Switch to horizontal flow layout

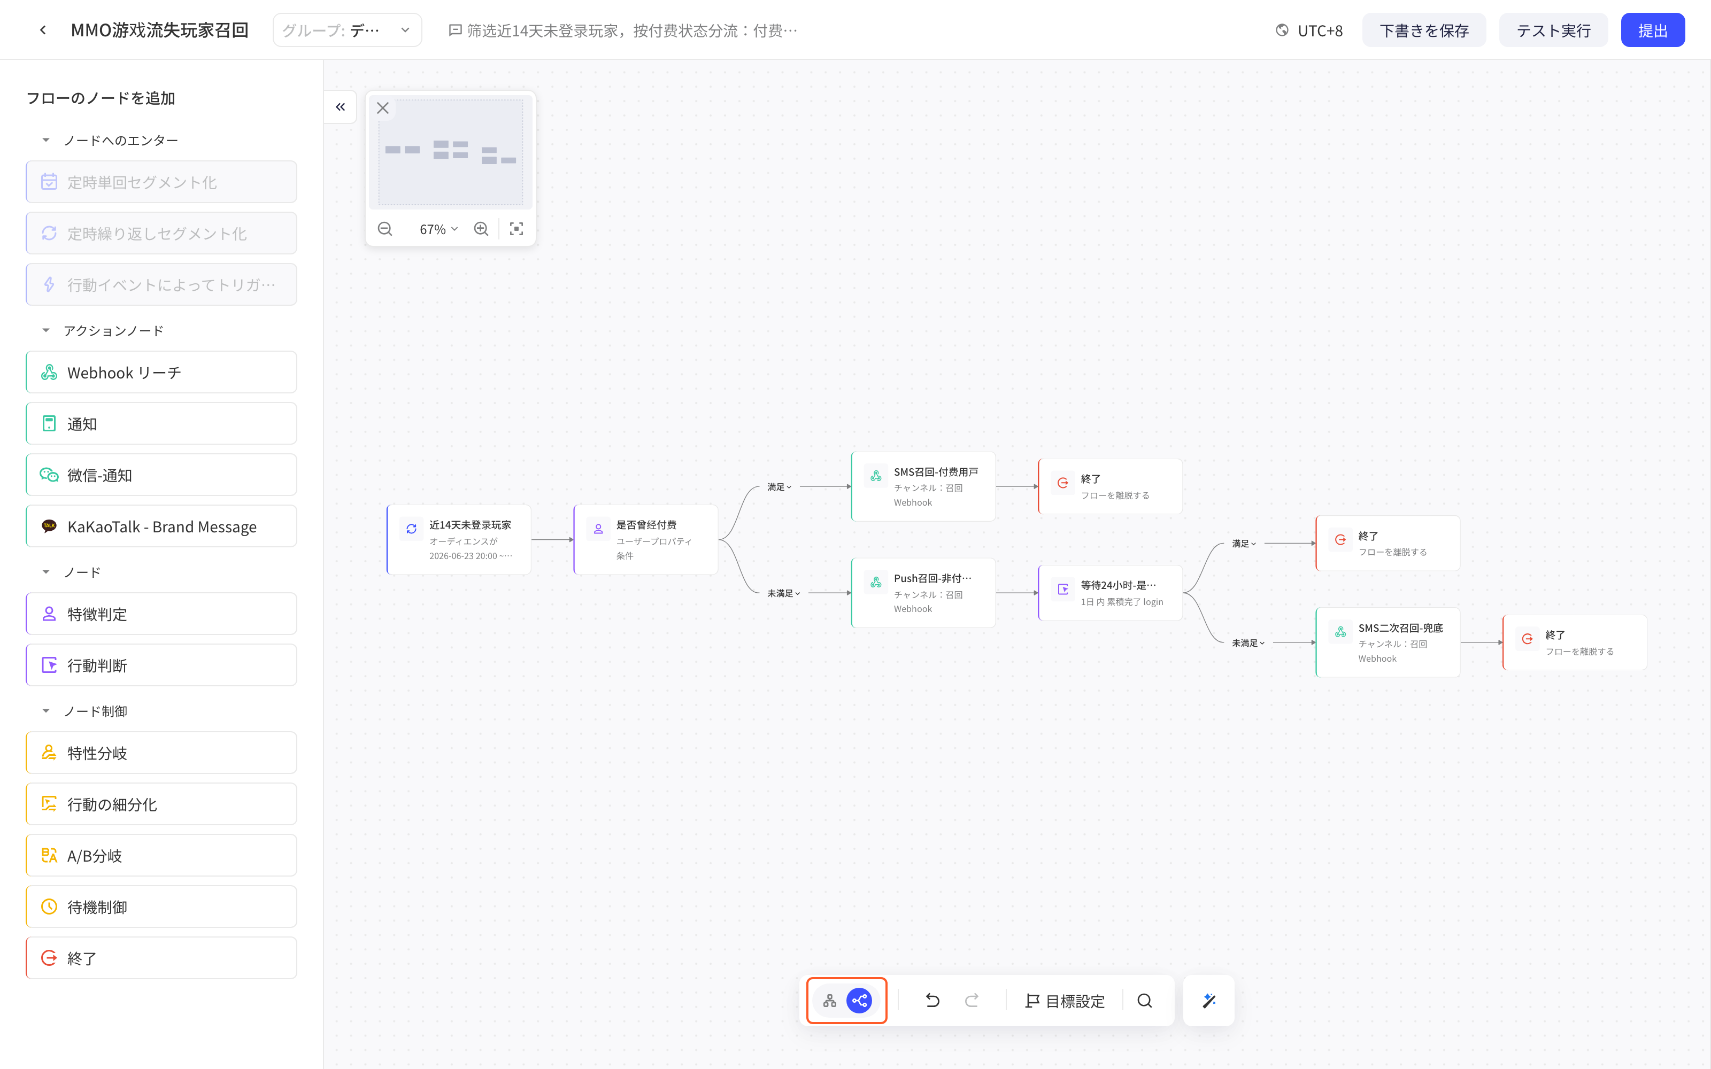859,1001
